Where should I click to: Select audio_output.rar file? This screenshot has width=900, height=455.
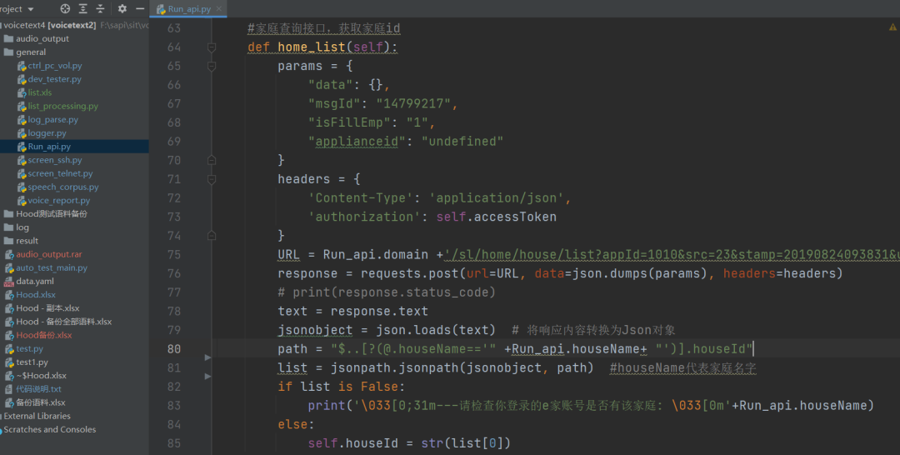[x=49, y=254]
